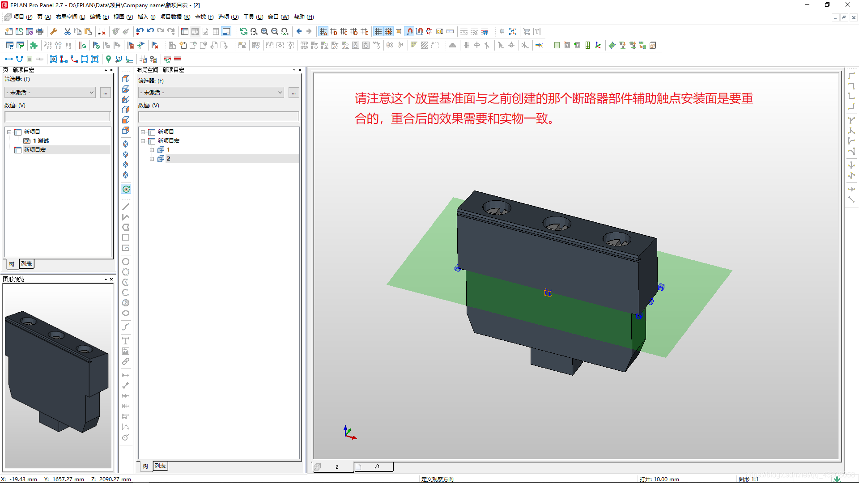This screenshot has width=859, height=483.
Task: Open the 项目数据 menu
Action: coord(175,17)
